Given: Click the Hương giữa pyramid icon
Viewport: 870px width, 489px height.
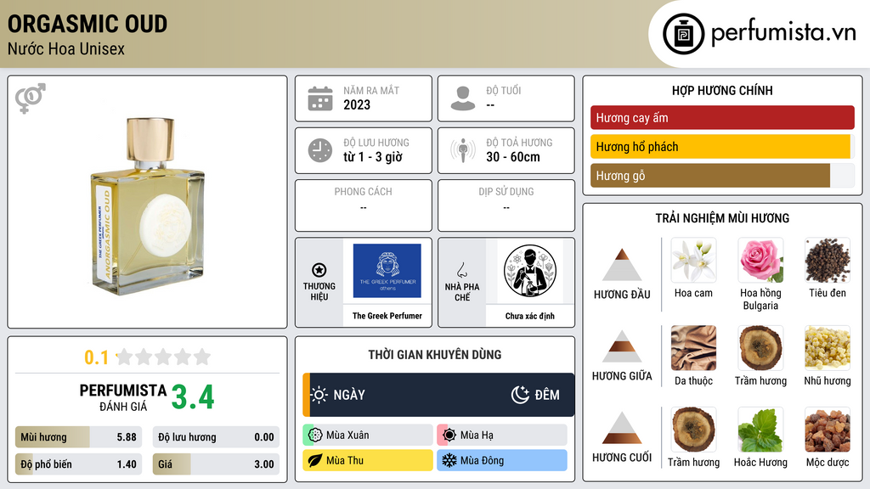Looking at the screenshot, I should [x=622, y=346].
